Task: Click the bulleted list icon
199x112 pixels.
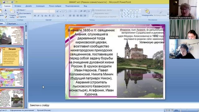Action: (71, 11)
